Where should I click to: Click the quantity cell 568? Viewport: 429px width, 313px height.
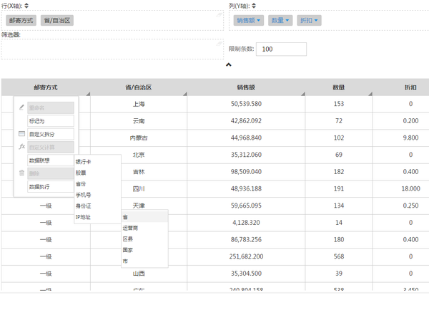(x=339, y=256)
